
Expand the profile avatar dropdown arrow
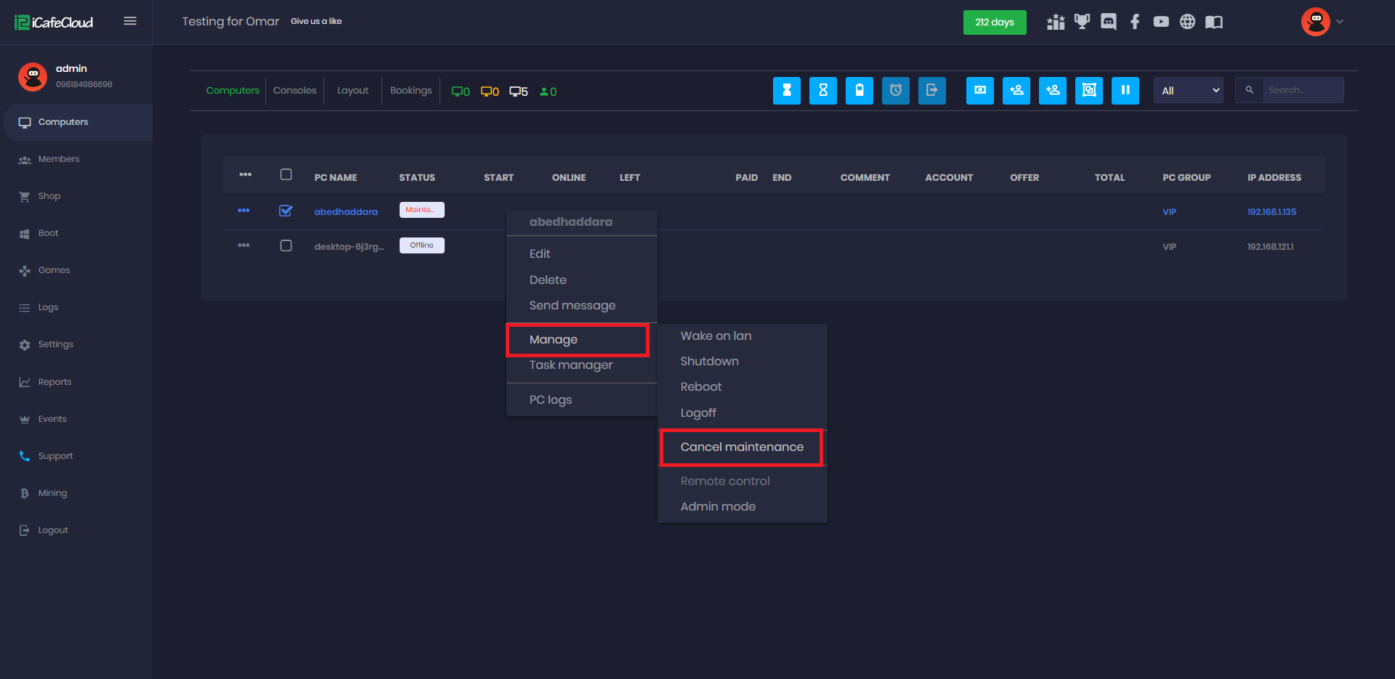pyautogui.click(x=1340, y=22)
